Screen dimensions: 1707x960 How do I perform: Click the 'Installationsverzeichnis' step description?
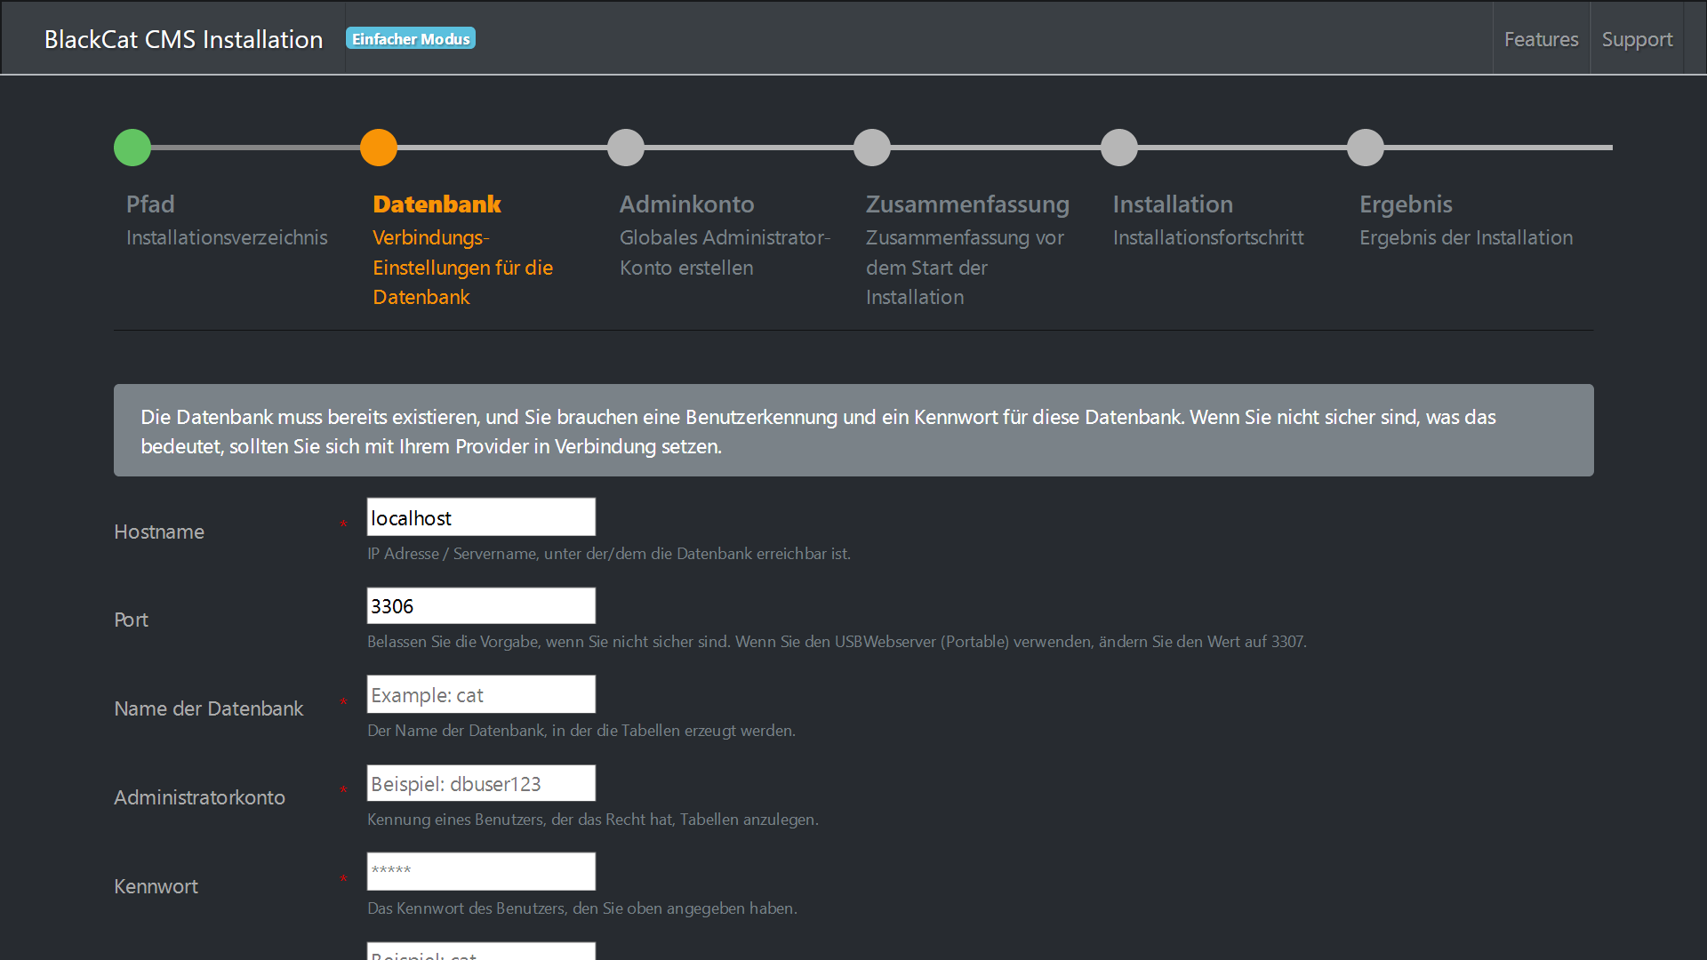(x=227, y=237)
